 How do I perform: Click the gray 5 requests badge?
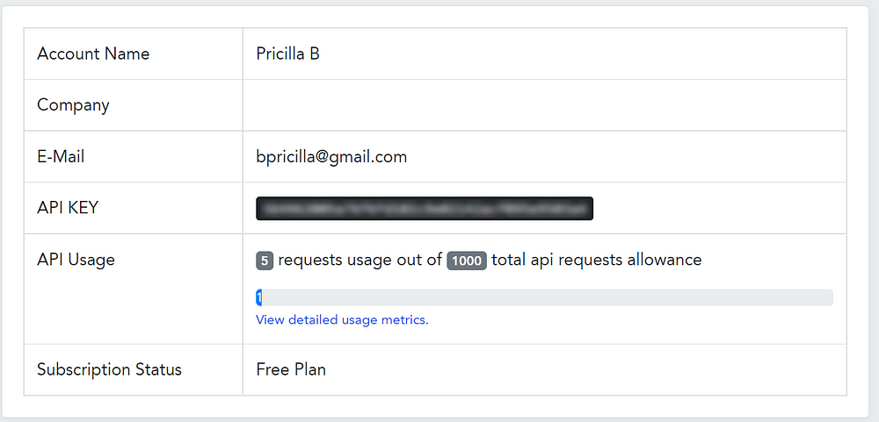point(265,261)
